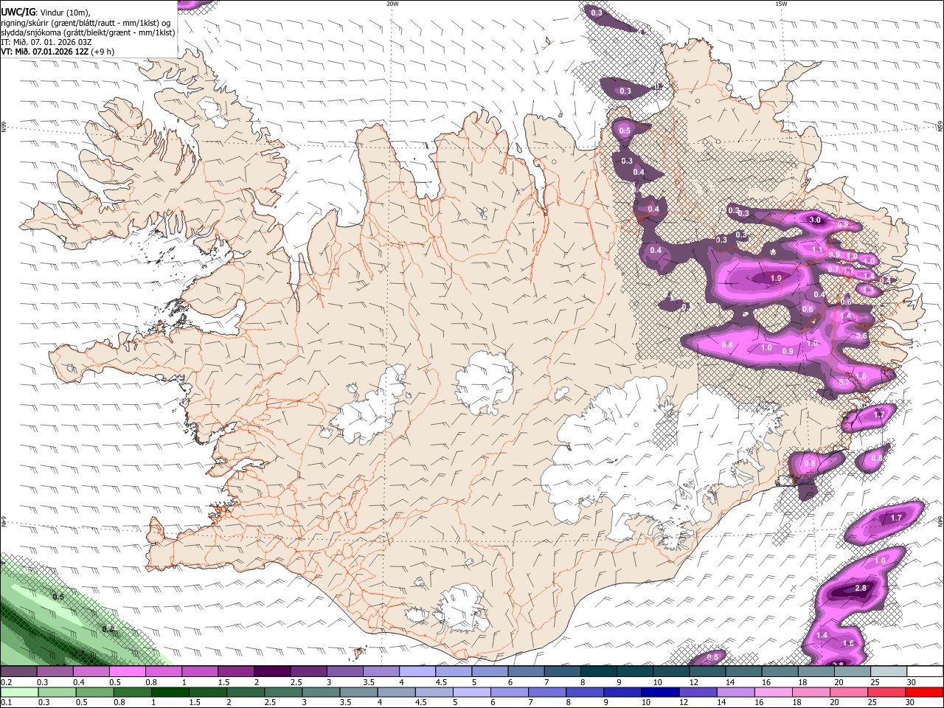The height and width of the screenshot is (708, 944).
Task: Click the '20W' longitude label
Action: 392,4
